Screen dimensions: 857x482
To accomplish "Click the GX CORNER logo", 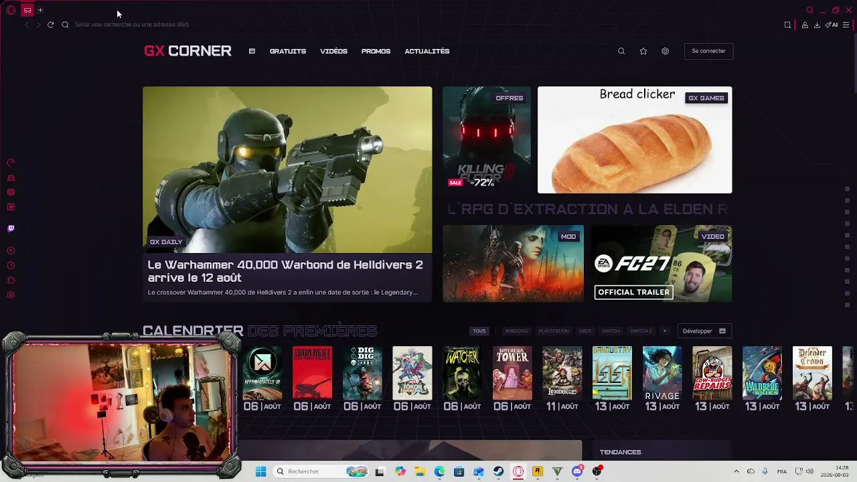I will [x=187, y=51].
